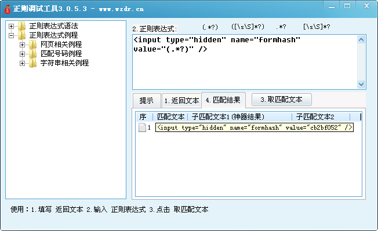The height and width of the screenshot is (231, 378).
Task: Insert the ([\s\S]*?) regex snippet
Action: (248, 27)
